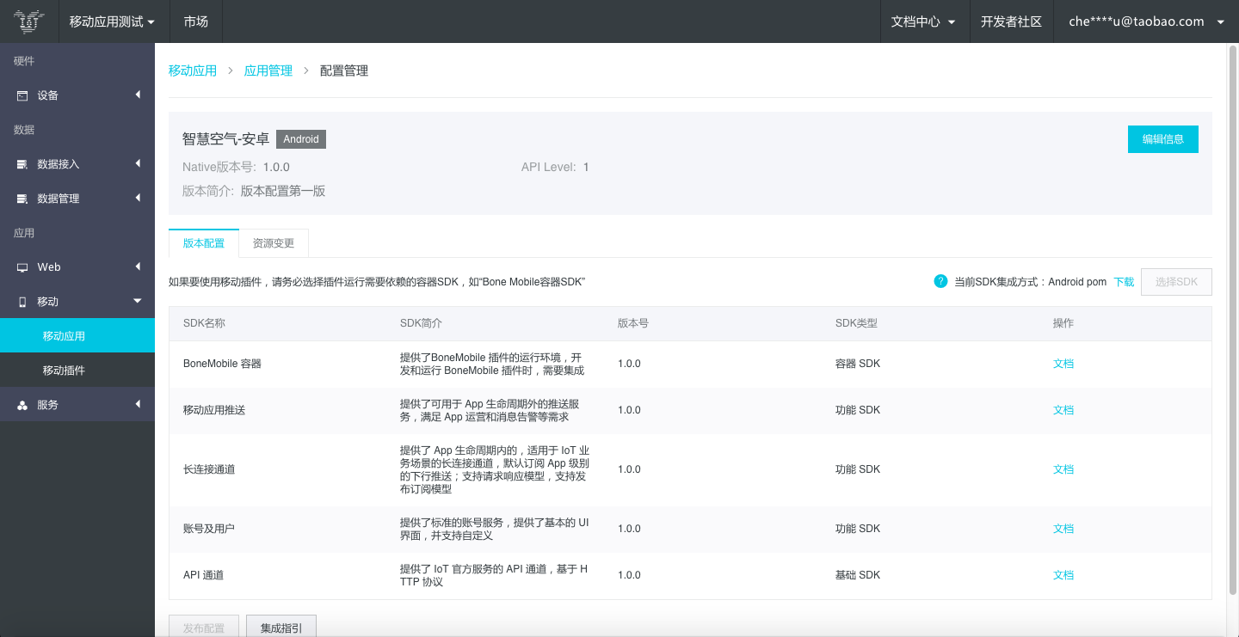Click the 基础 SDK type cell

(858, 575)
